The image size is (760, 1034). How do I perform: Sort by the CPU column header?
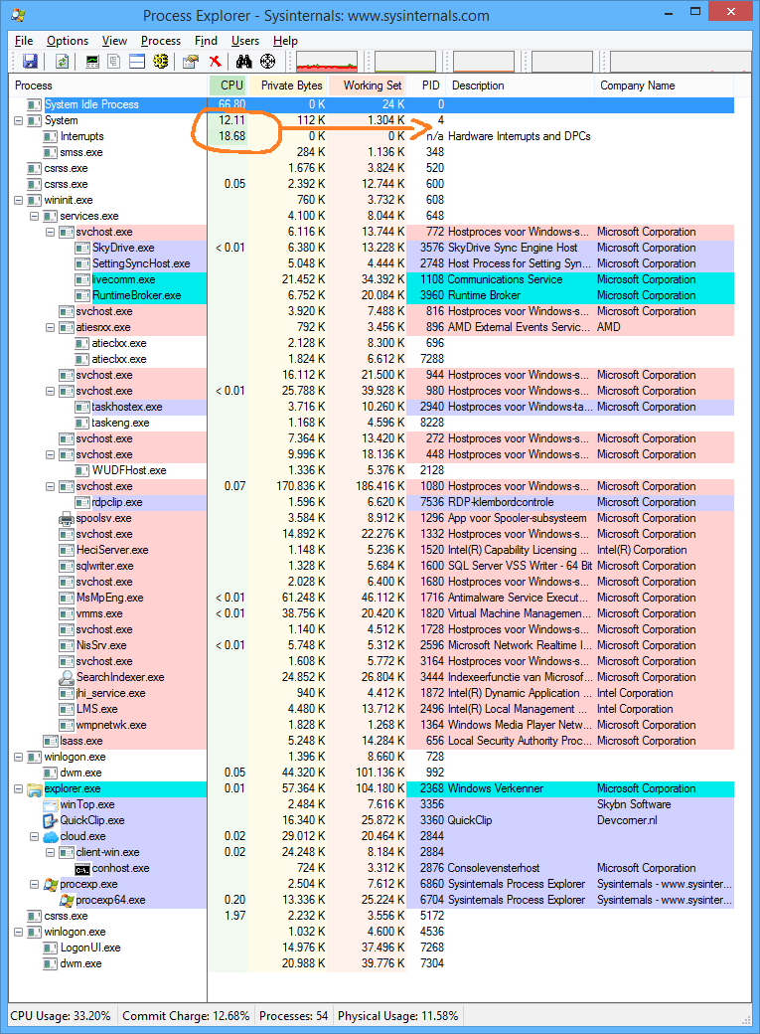tap(228, 86)
